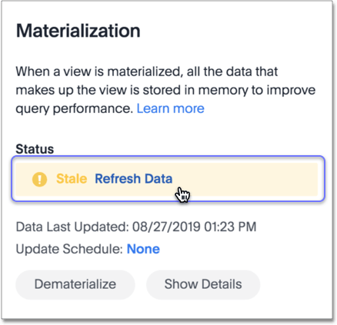Open the Learn more link
This screenshot has width=337, height=325.
171,108
